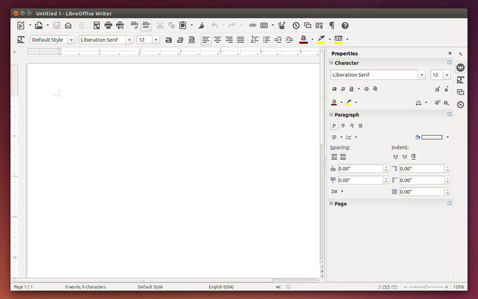This screenshot has width=478, height=299.
Task: Toggle AutoSpellcheck
Action: (146, 25)
